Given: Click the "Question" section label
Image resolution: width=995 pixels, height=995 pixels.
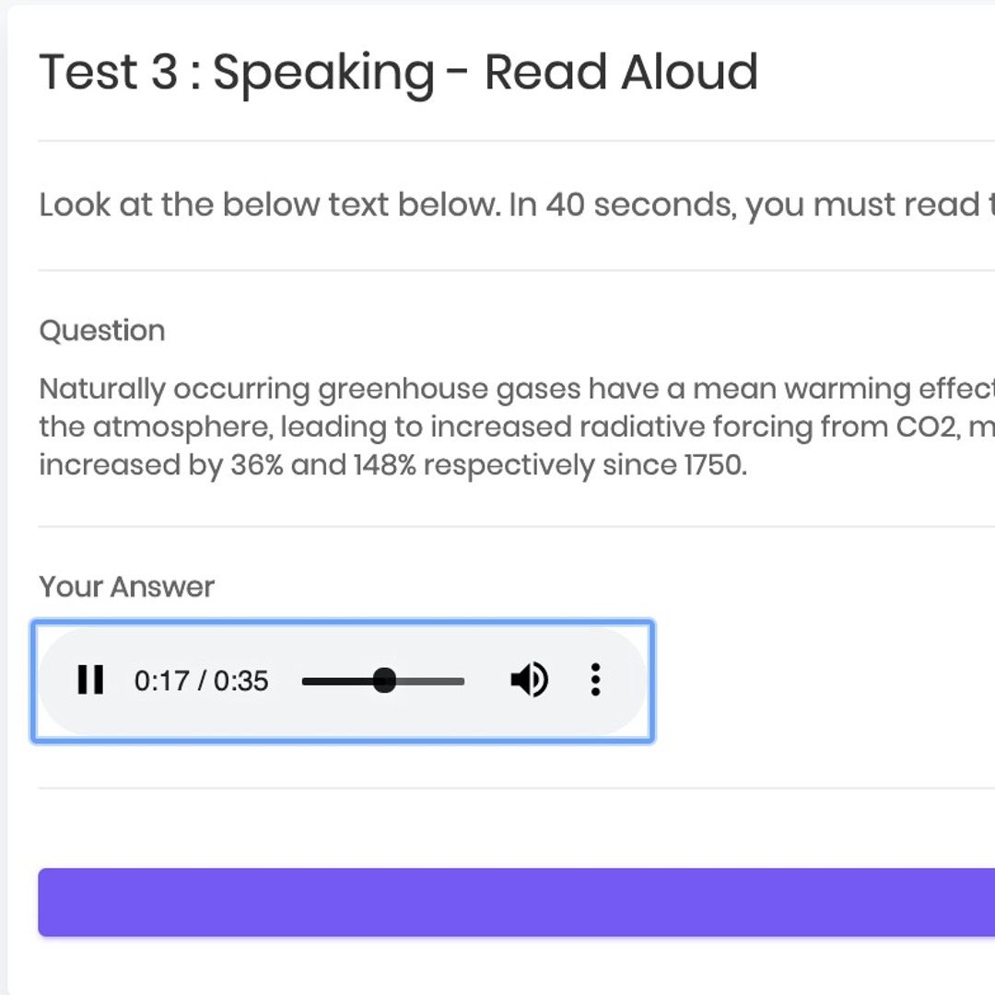Looking at the screenshot, I should (102, 331).
